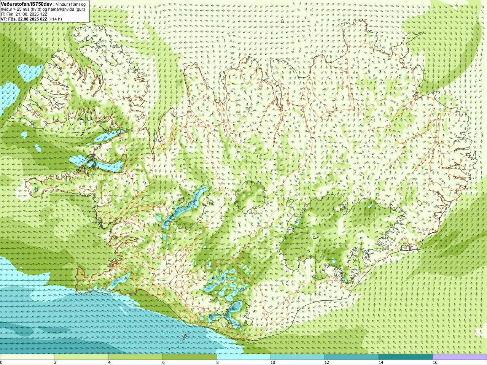The width and height of the screenshot is (487, 365).
Task: Click the scale label '4'
Action: 109,362
